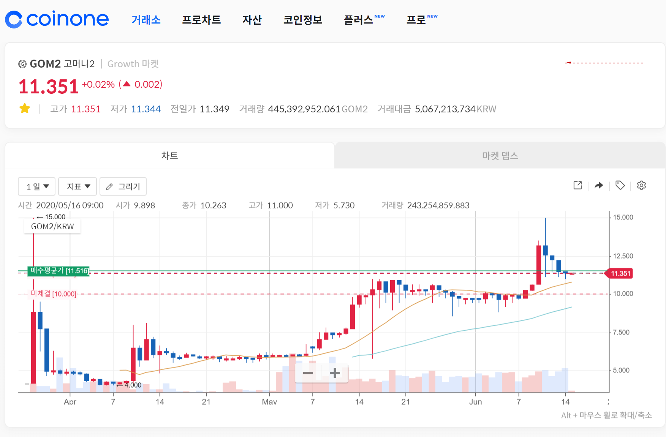Open the 자산 menu

click(252, 20)
